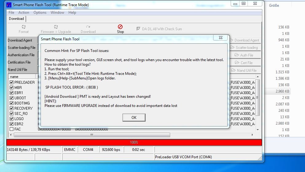Check the FAC partition checkbox

11,129
